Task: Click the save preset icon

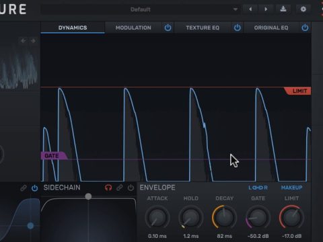Action: tap(283, 9)
